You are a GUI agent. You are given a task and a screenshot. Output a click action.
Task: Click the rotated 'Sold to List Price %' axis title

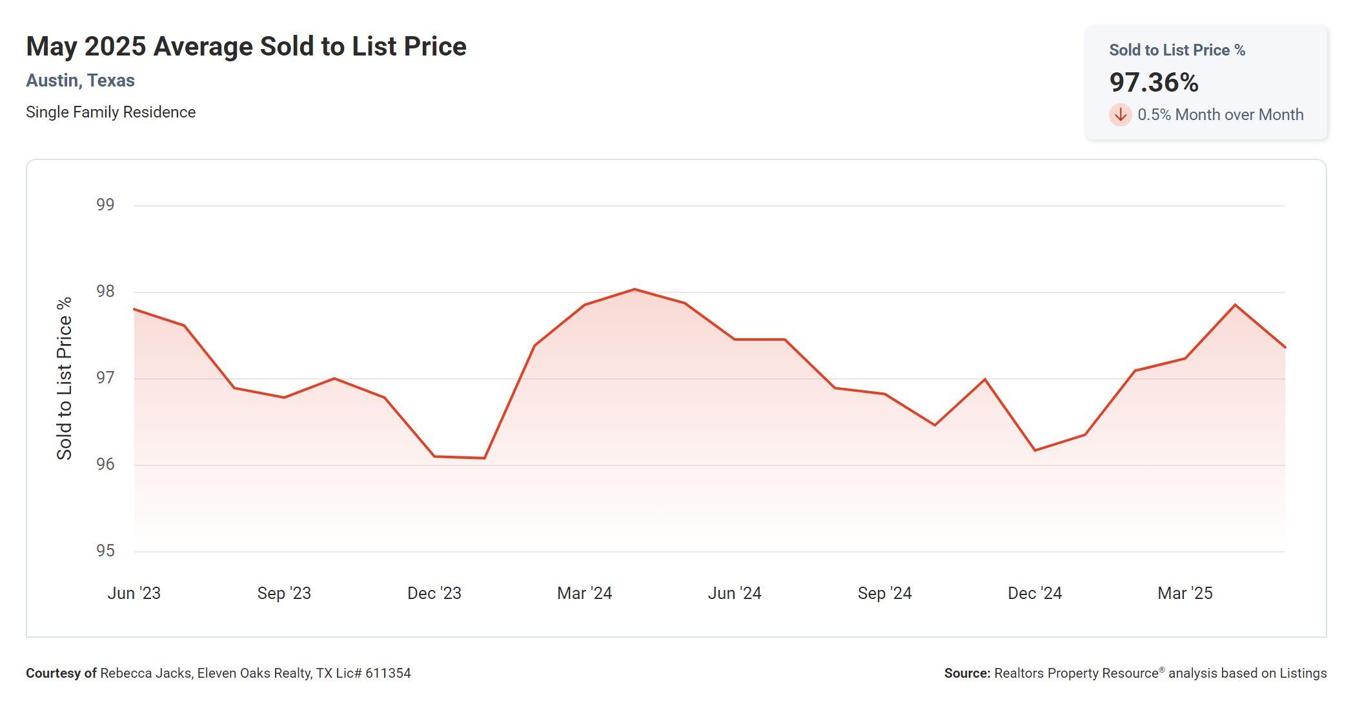(x=65, y=378)
